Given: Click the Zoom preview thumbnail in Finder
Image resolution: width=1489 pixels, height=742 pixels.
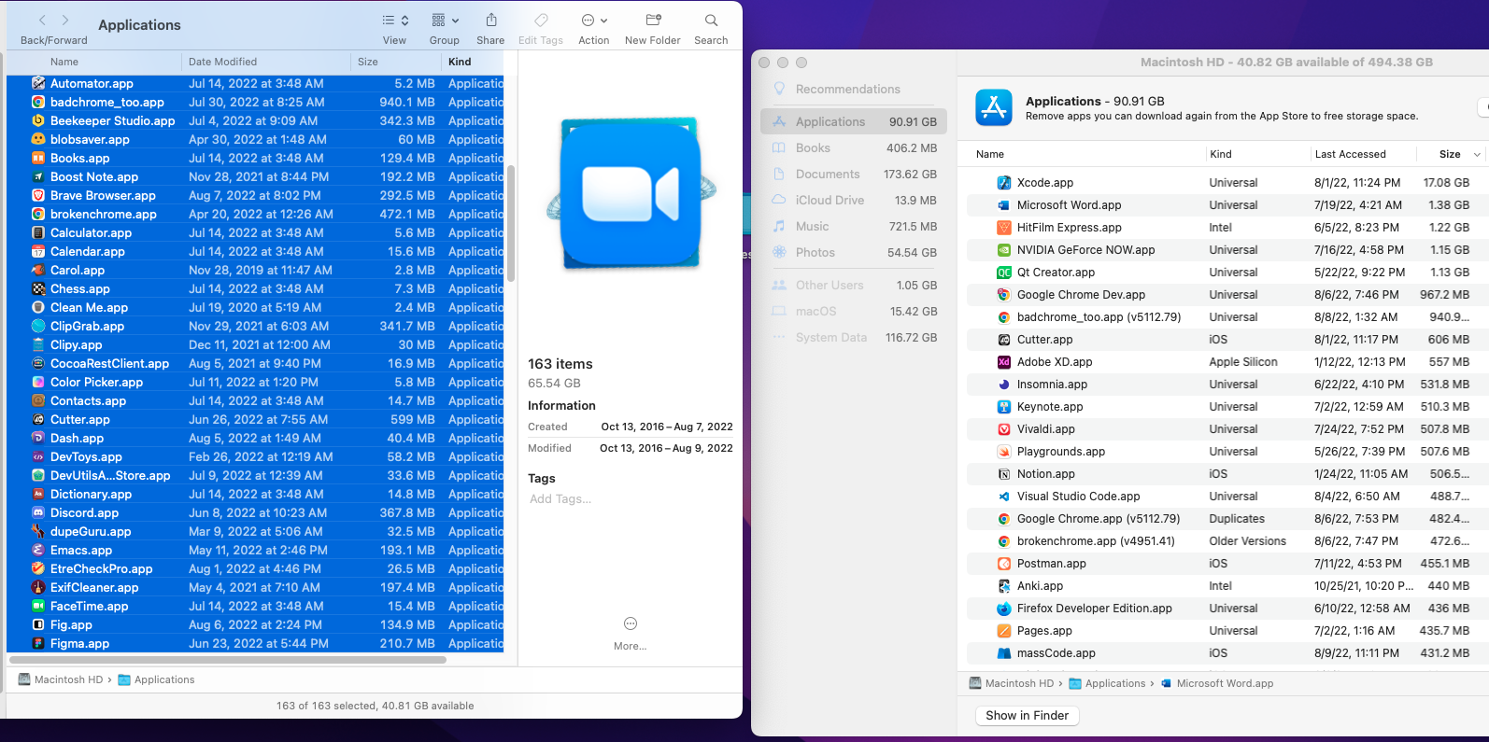Looking at the screenshot, I should pyautogui.click(x=631, y=195).
